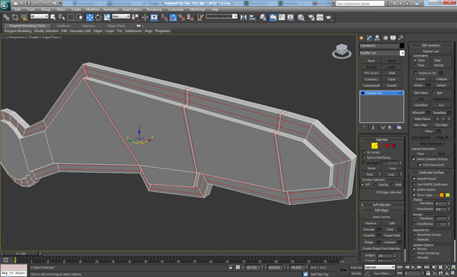
Task: Collapse the Edit Edges rollout
Action: click(x=381, y=211)
